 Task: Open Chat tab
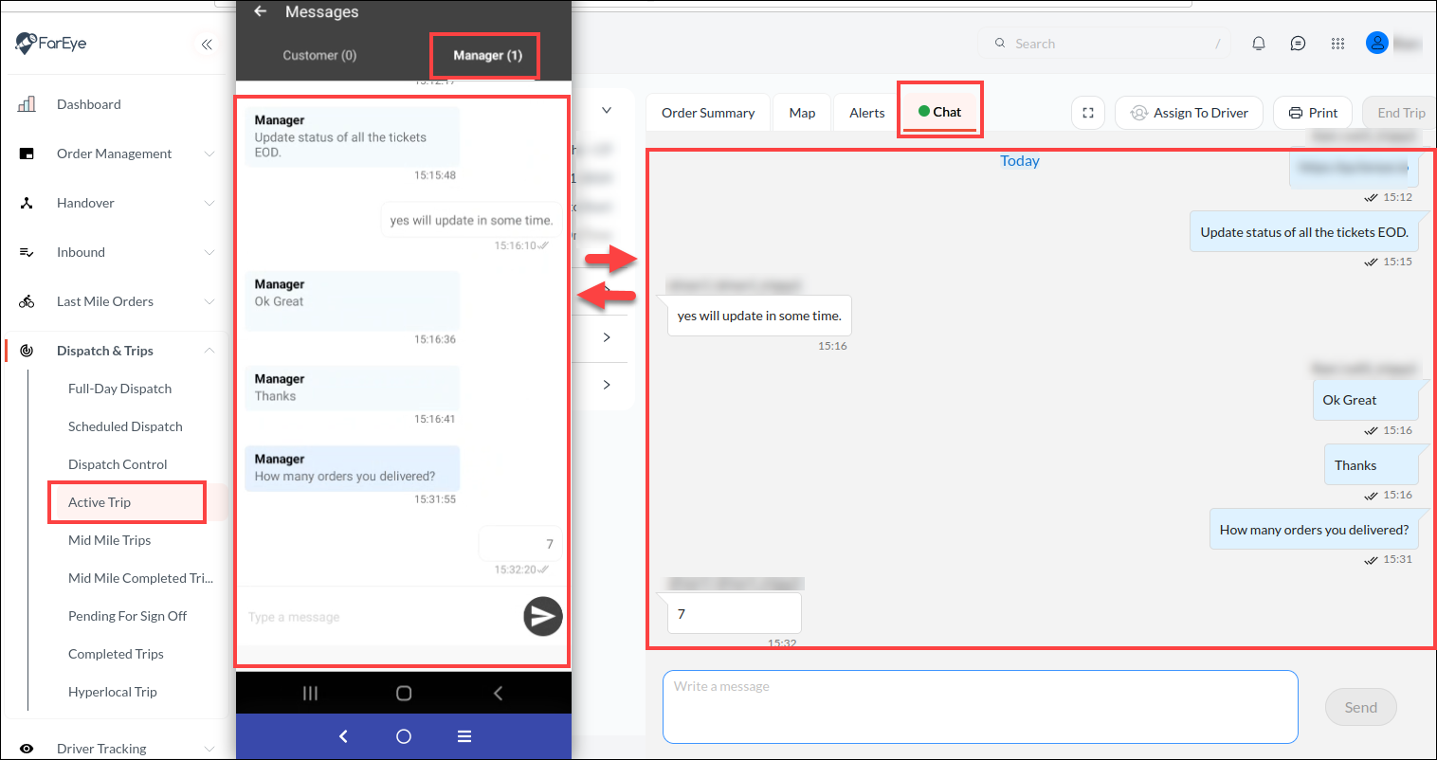point(939,112)
